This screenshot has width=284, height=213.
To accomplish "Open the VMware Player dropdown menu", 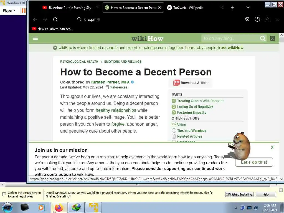I will point(9,11).
